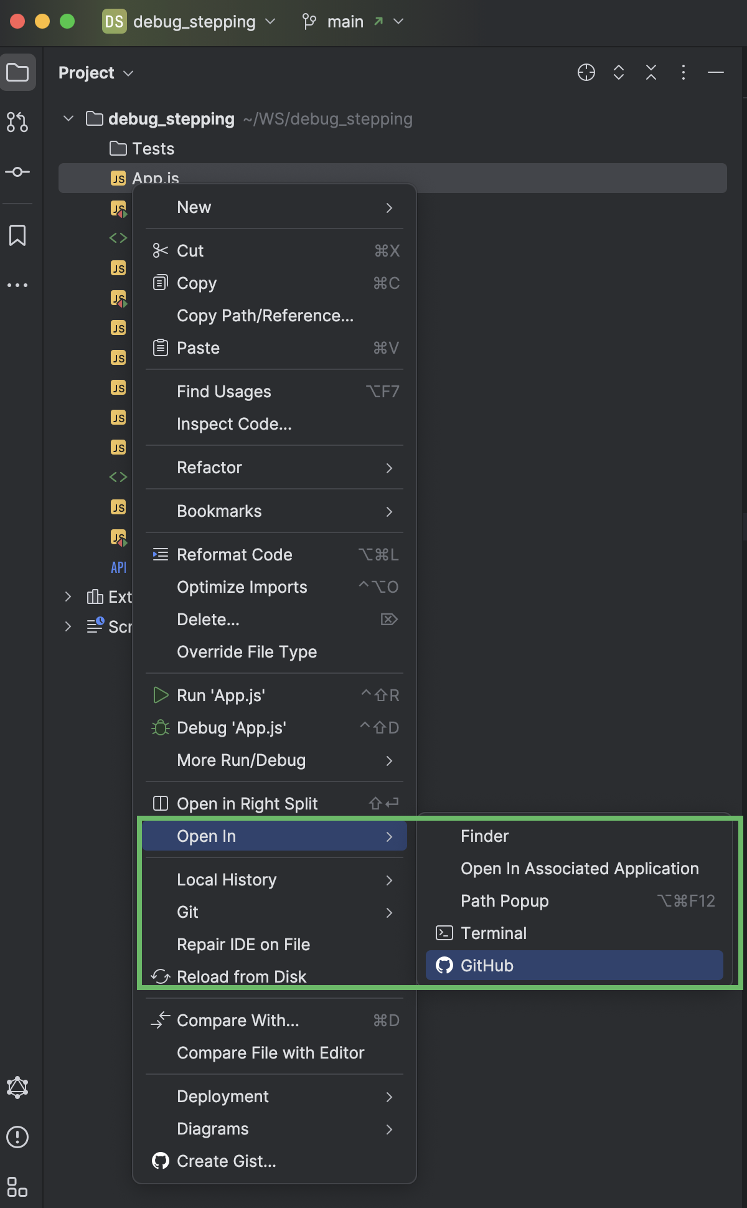Open the GraphQL tool window icon

point(17,1087)
